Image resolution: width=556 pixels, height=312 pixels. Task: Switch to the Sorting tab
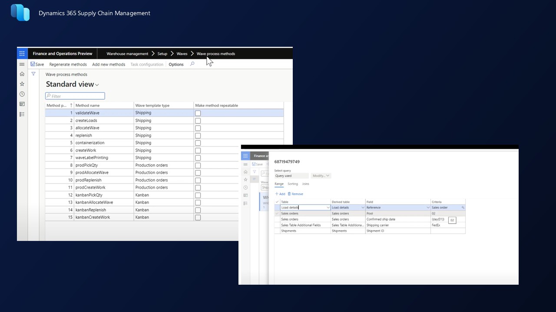[293, 184]
